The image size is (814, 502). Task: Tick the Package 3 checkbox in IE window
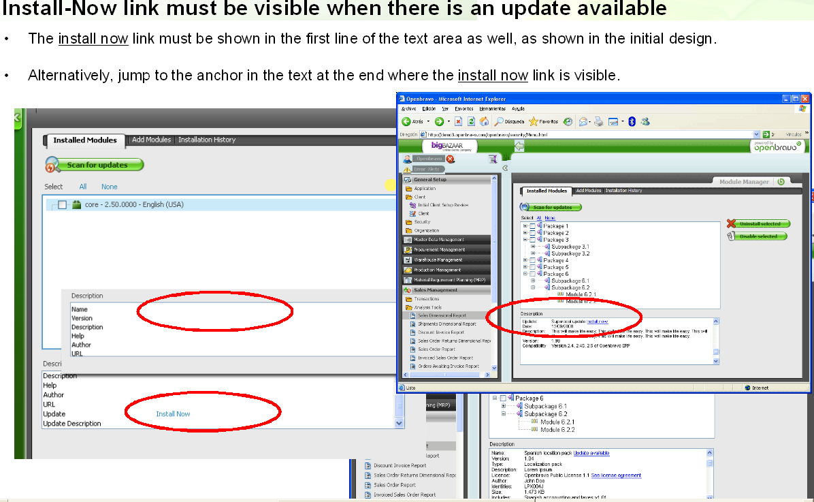[532, 240]
